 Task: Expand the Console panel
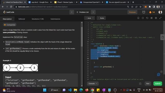(x=93, y=83)
